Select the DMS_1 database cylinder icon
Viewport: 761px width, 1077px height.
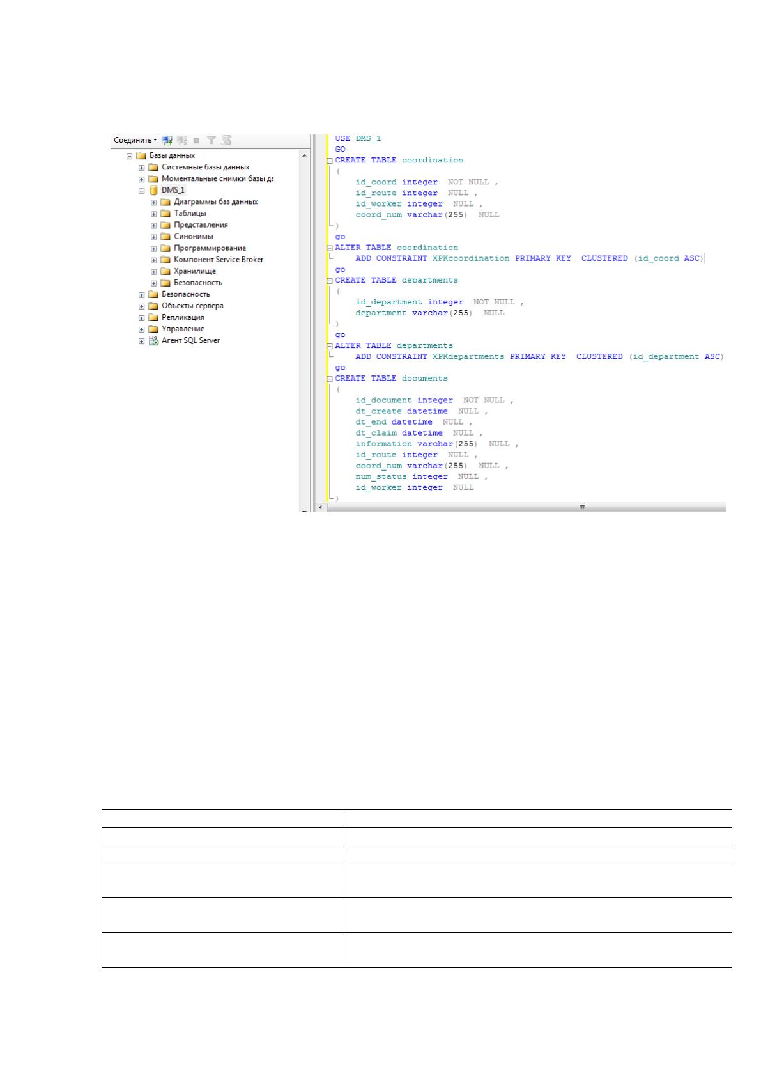tap(153, 191)
